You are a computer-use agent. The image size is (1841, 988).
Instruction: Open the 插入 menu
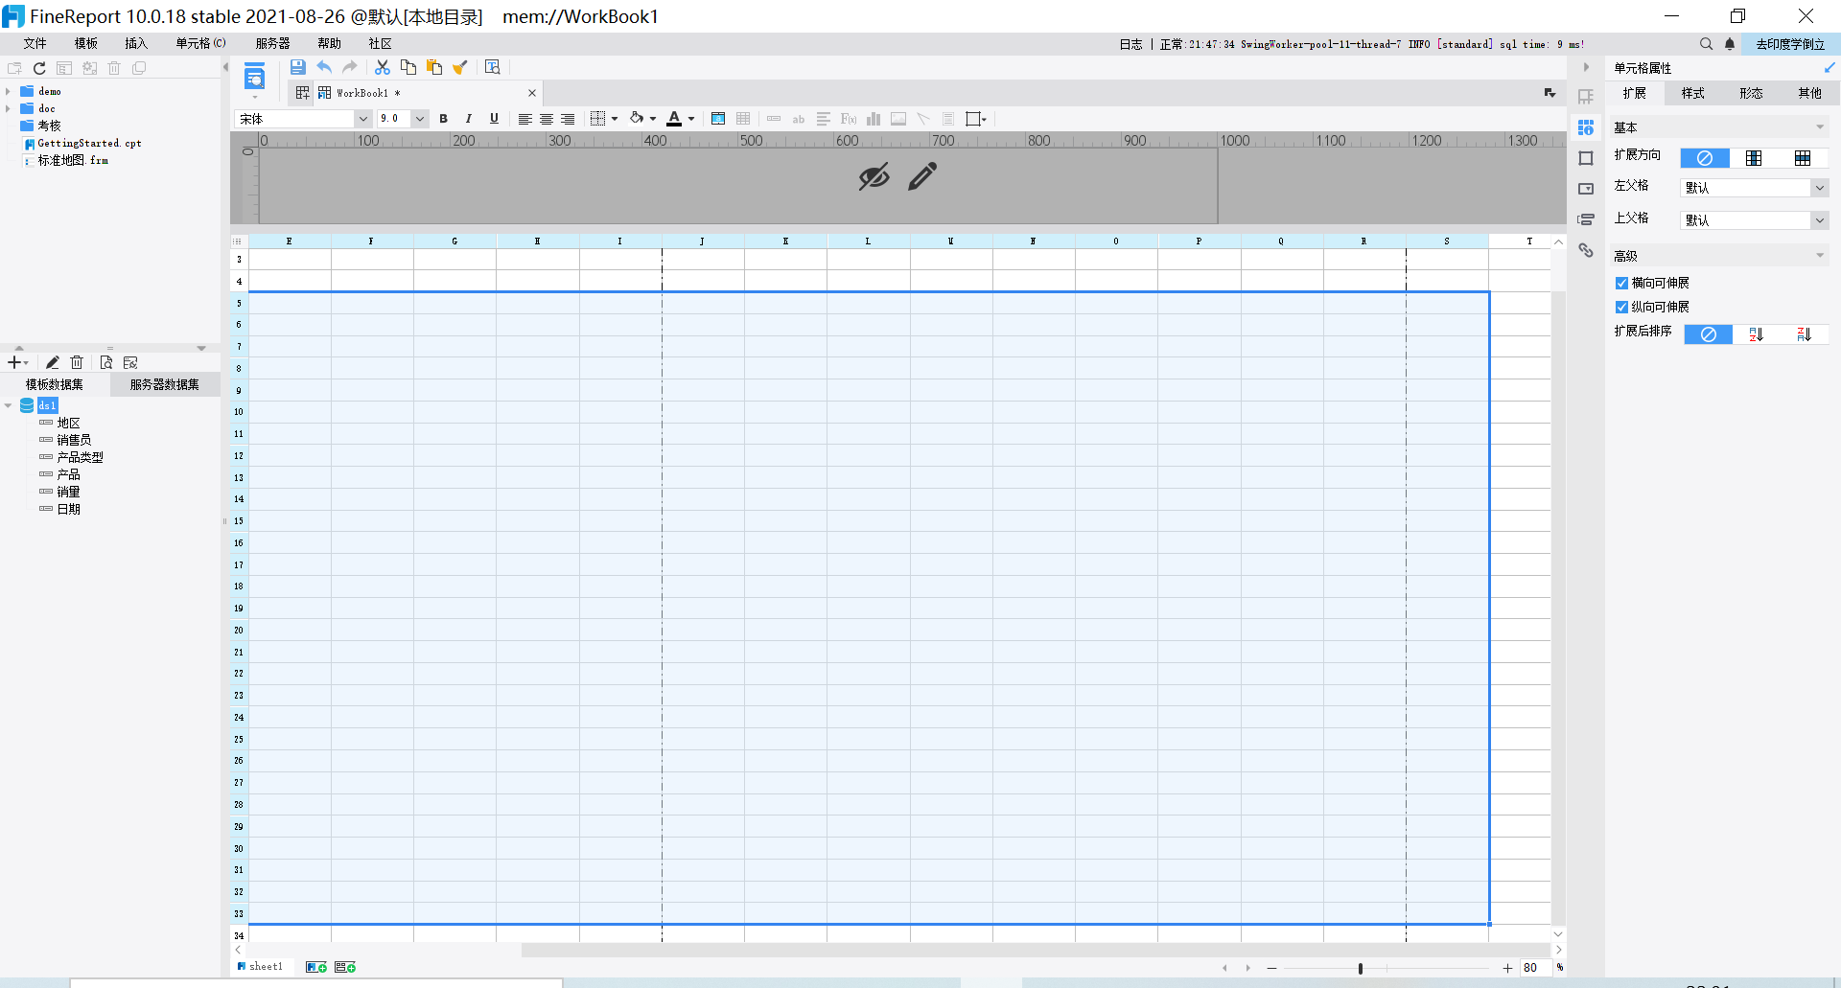pos(136,44)
